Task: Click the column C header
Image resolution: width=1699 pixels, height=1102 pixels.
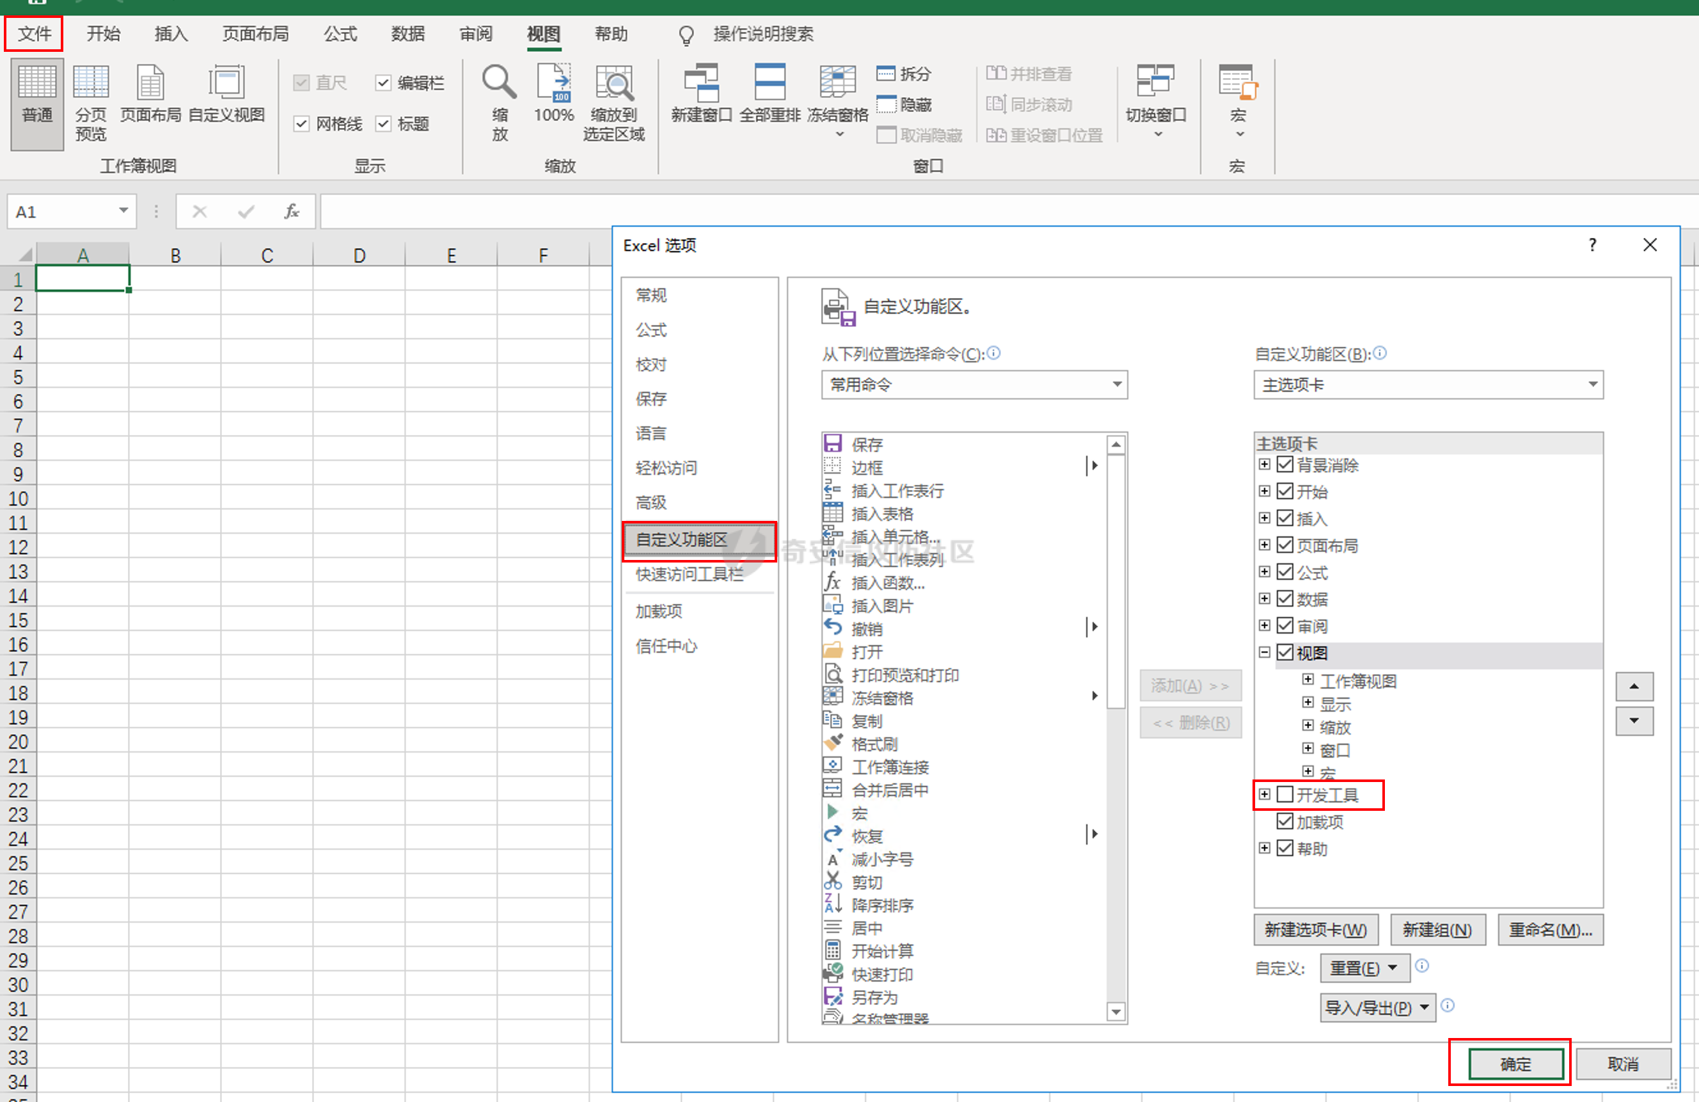Action: (267, 255)
